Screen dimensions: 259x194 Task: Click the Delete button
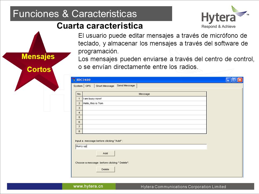105,169
